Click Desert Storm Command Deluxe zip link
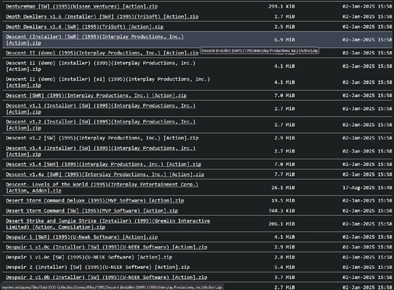The width and height of the screenshot is (394, 290). 89,200
